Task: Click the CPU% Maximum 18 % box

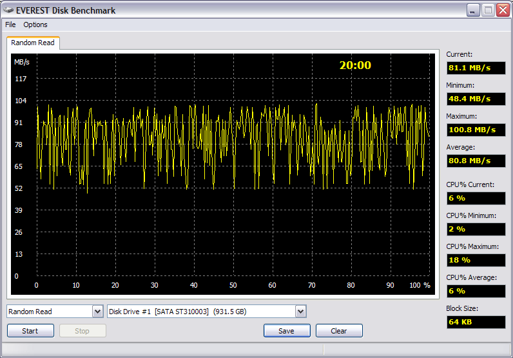Action: [x=476, y=260]
